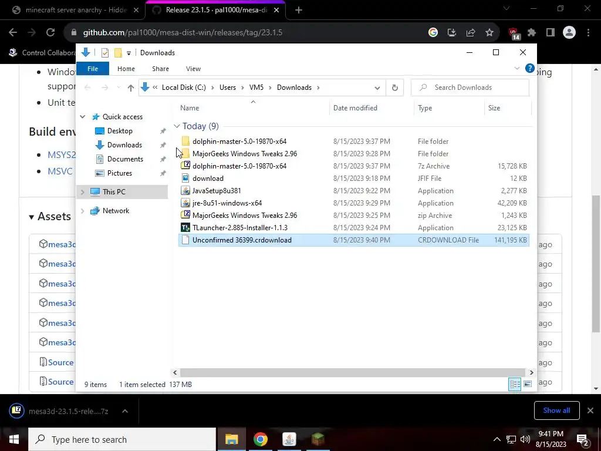
Task: Click the Windows taskbar search box
Action: click(122, 439)
